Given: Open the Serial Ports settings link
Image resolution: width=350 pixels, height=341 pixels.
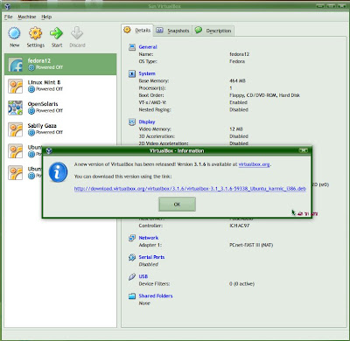Looking at the screenshot, I should click(x=151, y=257).
